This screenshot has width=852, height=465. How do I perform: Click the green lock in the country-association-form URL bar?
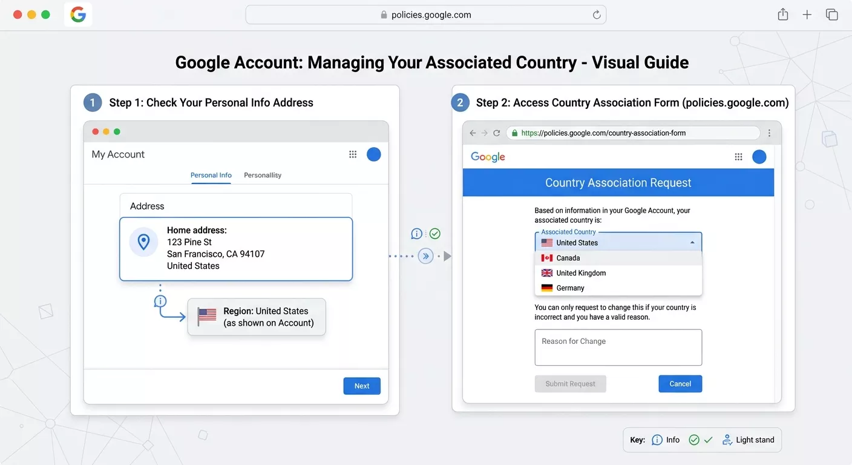click(514, 133)
